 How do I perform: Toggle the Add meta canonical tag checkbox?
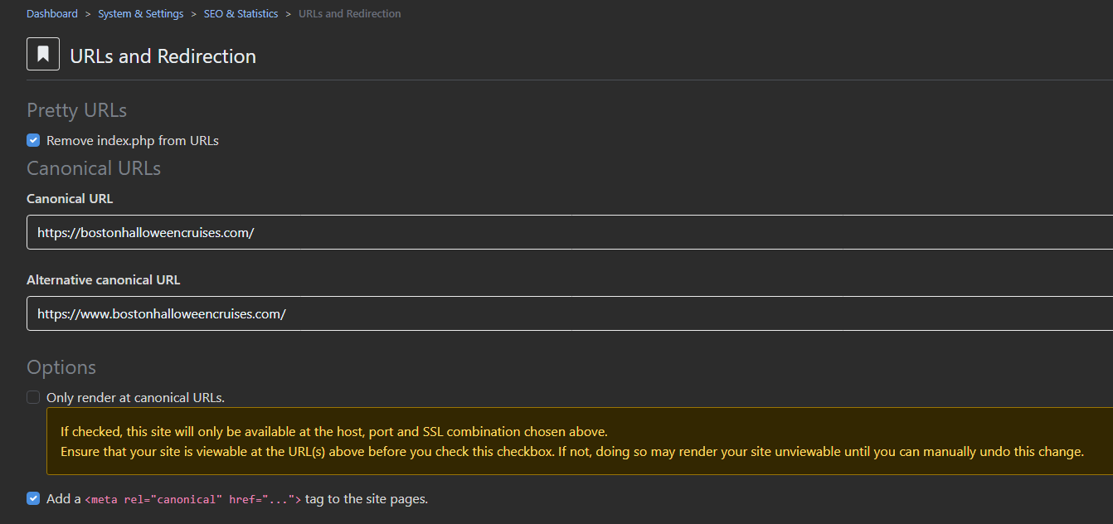(x=33, y=499)
